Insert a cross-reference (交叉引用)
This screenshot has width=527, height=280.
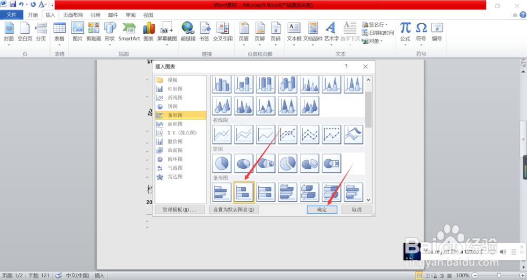pyautogui.click(x=222, y=33)
